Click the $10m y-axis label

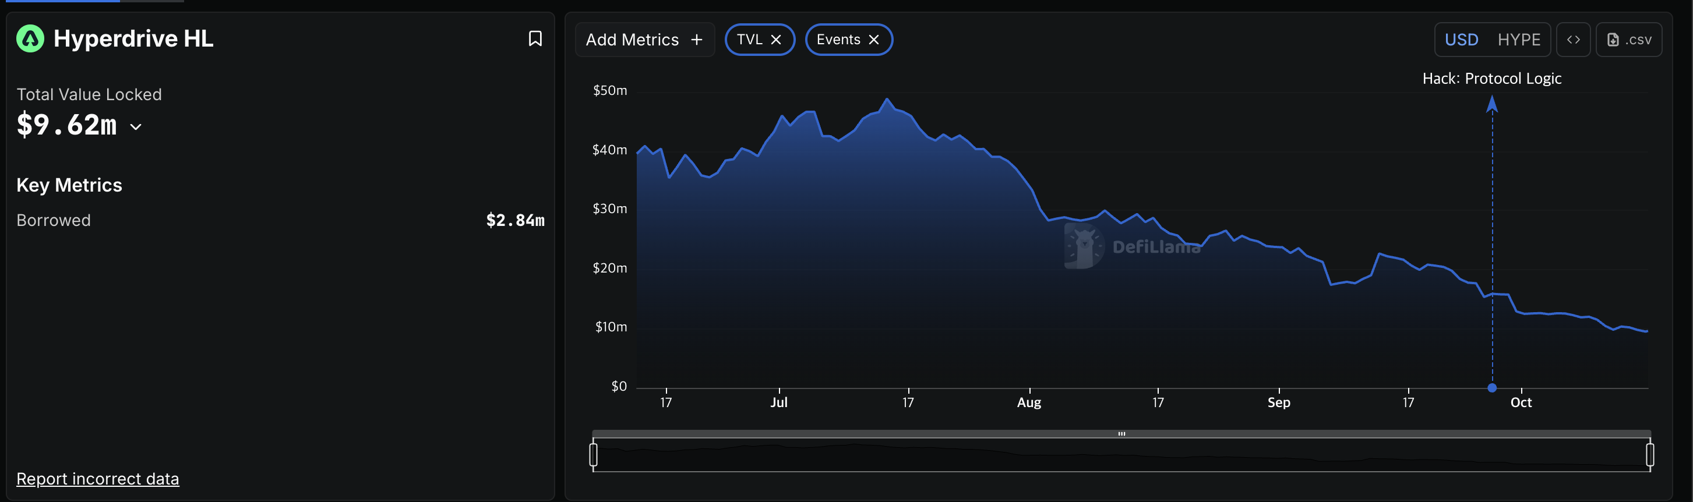[x=611, y=327]
